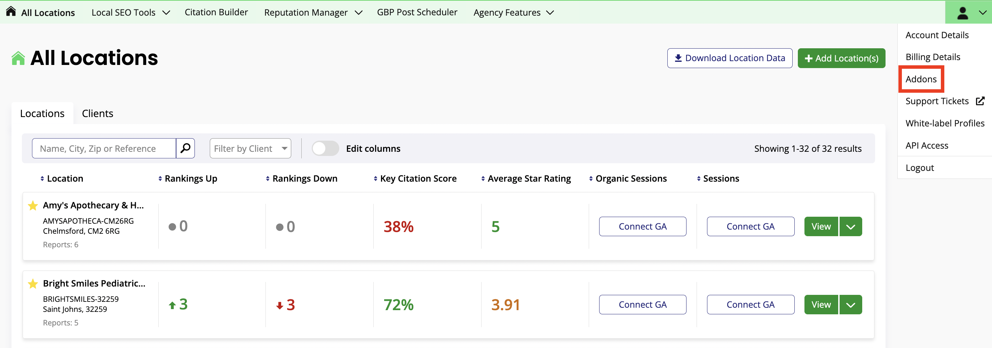The width and height of the screenshot is (992, 348).
Task: Toggle the Edit columns switch
Action: click(325, 148)
